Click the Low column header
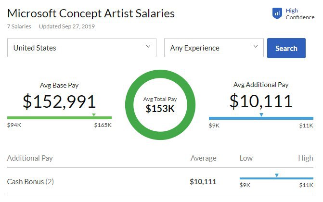 click(x=246, y=158)
